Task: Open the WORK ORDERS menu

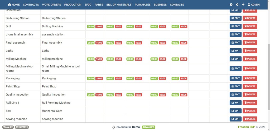Action: (x=51, y=5)
